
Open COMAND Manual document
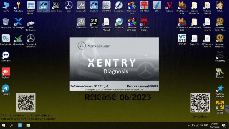click(x=106, y=25)
